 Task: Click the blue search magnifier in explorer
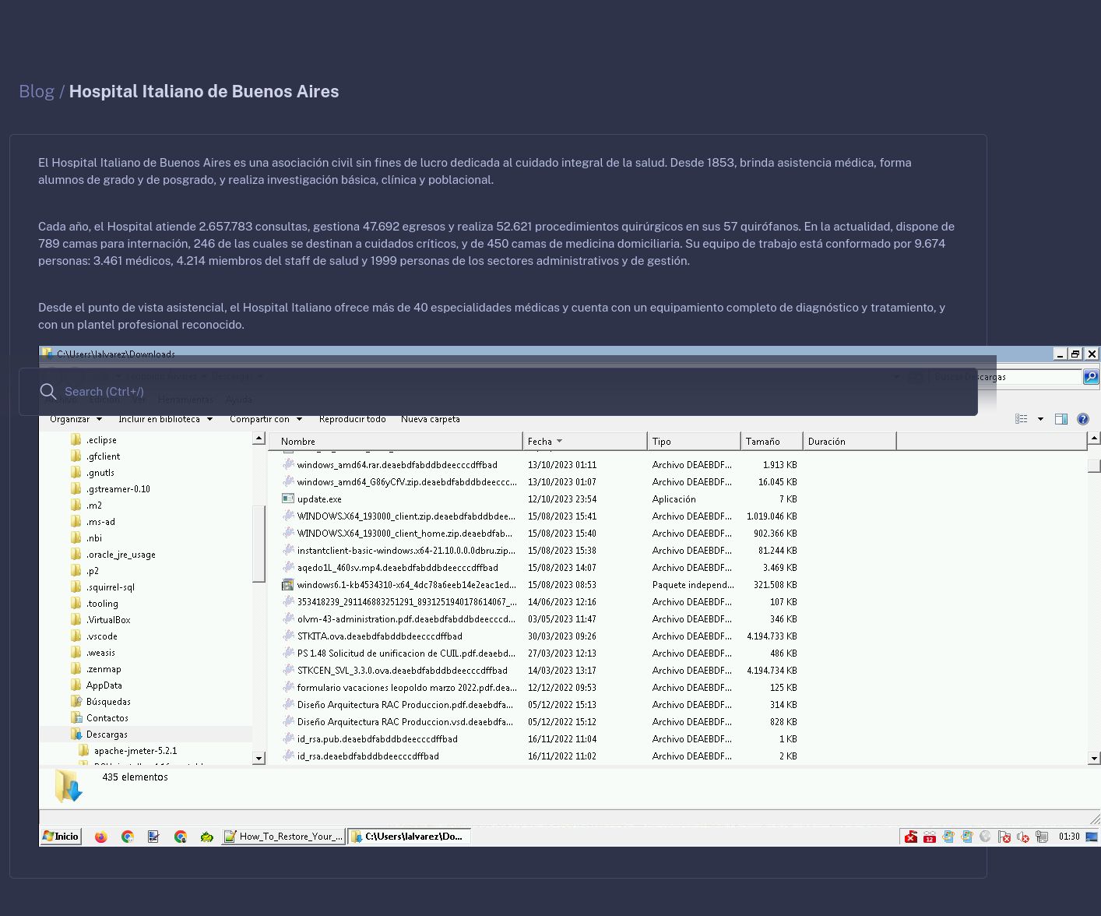pyautogui.click(x=1091, y=377)
